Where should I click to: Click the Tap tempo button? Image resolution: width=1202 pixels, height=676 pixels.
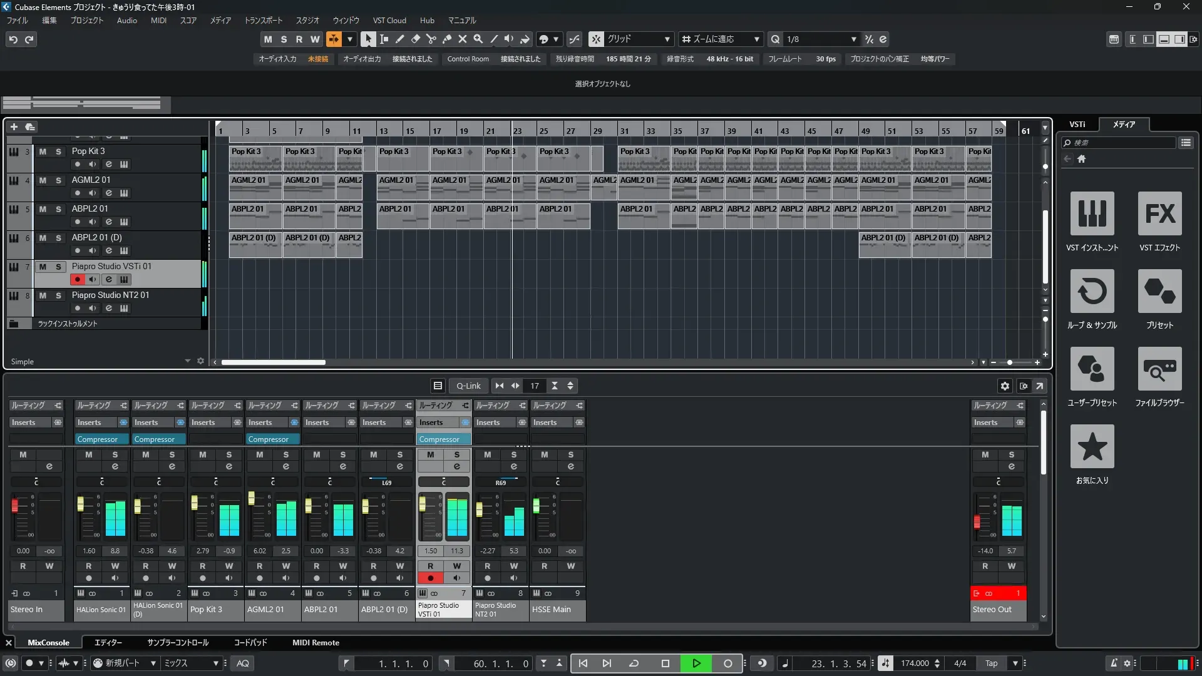991,663
